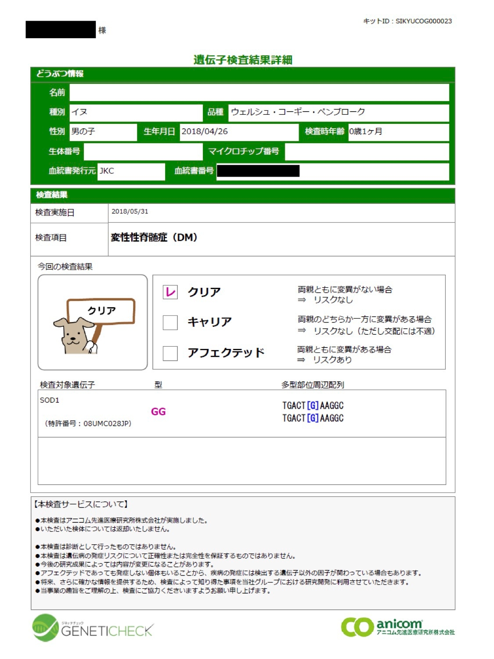This screenshot has width=494, height=659.
Task: Click the 遺伝子検査結果詳細 title
Action: click(x=243, y=60)
